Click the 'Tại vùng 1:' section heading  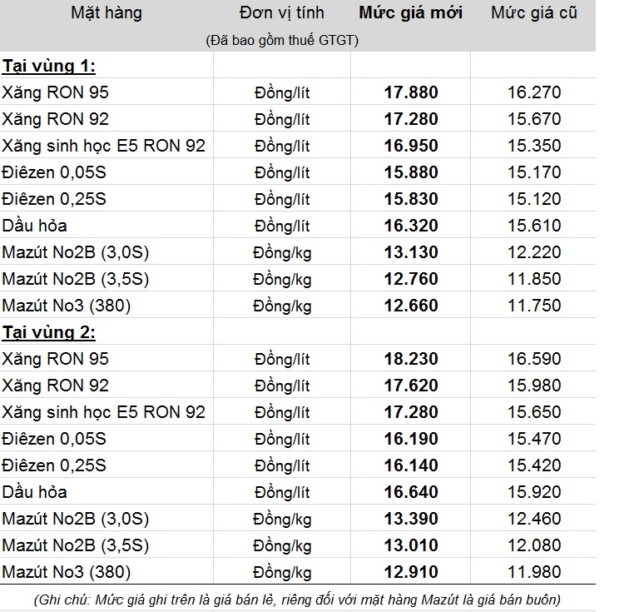[x=49, y=66]
